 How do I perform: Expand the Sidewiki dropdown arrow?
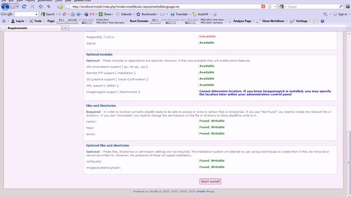pos(134,14)
